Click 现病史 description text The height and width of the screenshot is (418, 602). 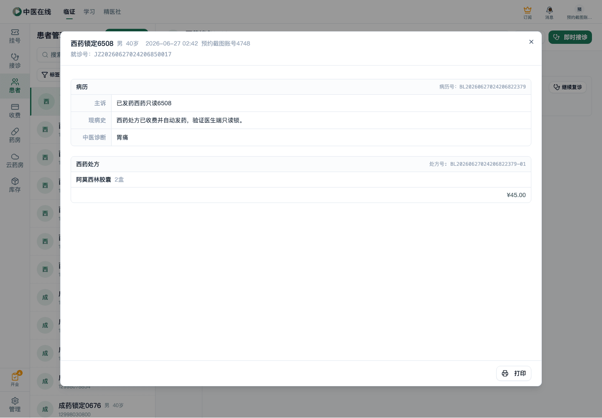[181, 120]
